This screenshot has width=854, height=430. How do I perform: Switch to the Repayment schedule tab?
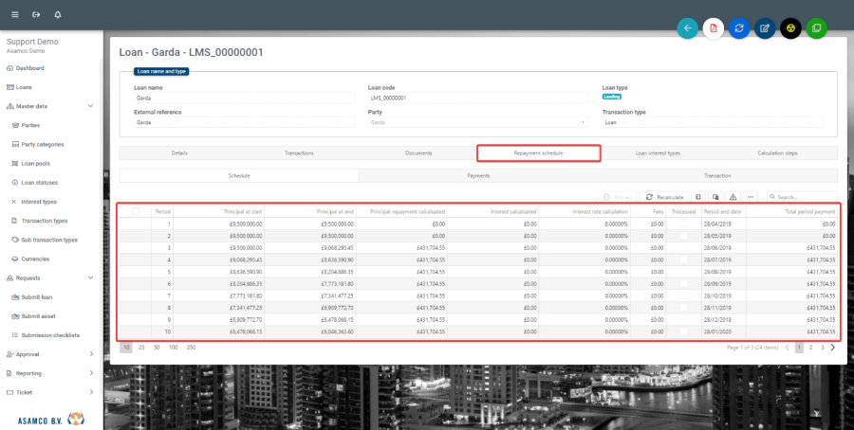pos(538,152)
